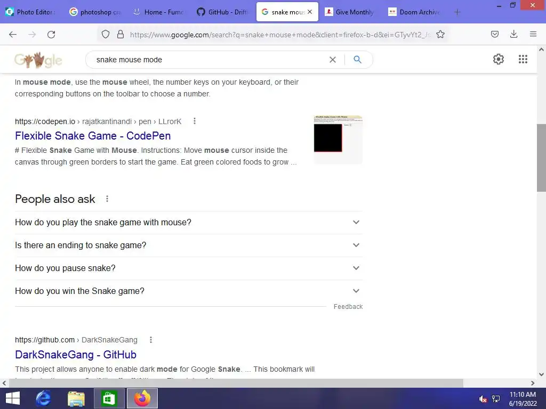This screenshot has width=546, height=409.
Task: Expand 'How do you play the snake game with mouse?'
Action: 189,223
